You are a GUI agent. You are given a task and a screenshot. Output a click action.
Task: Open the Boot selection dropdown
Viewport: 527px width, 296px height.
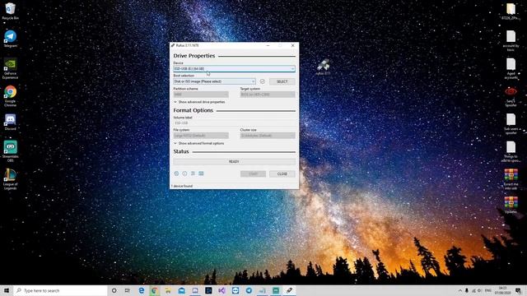coord(214,81)
